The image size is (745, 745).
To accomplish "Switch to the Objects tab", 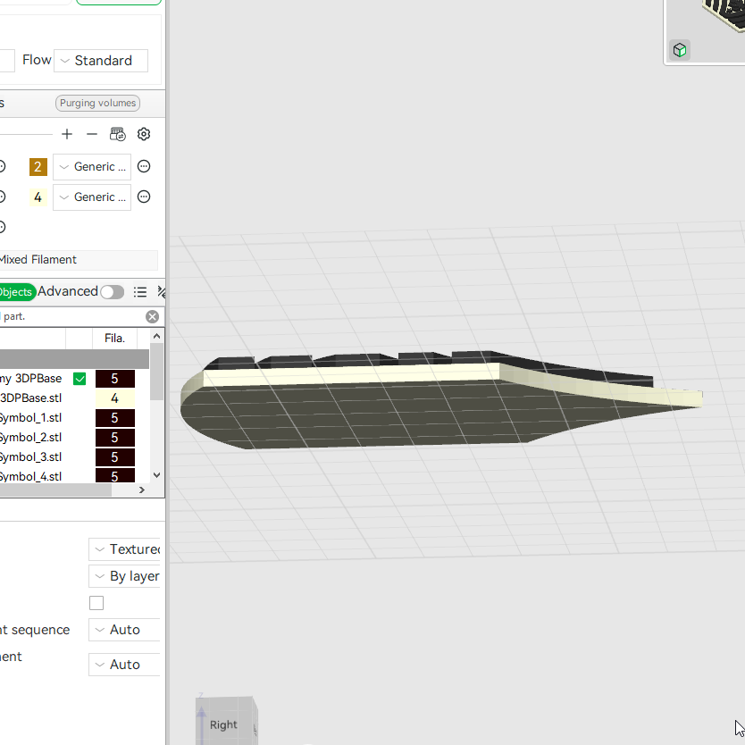I will point(16,292).
